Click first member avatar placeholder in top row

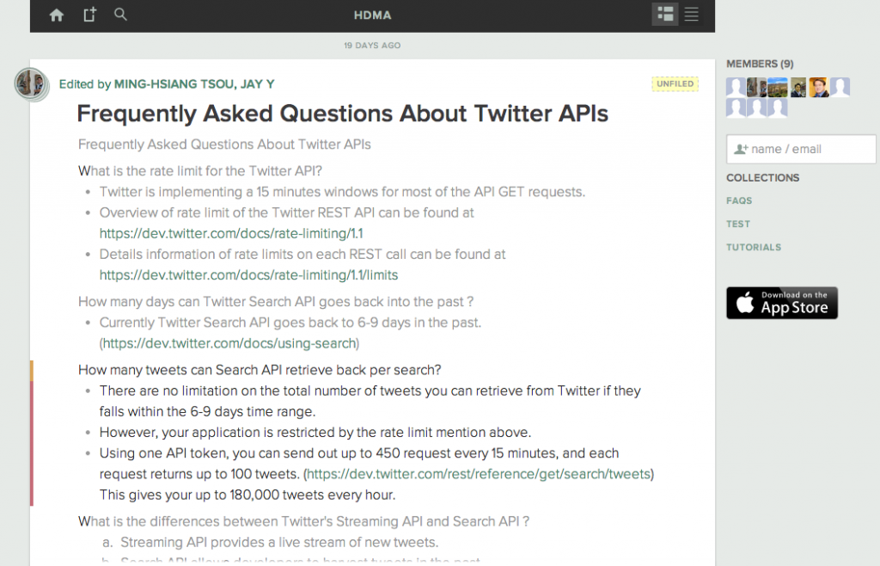click(736, 88)
